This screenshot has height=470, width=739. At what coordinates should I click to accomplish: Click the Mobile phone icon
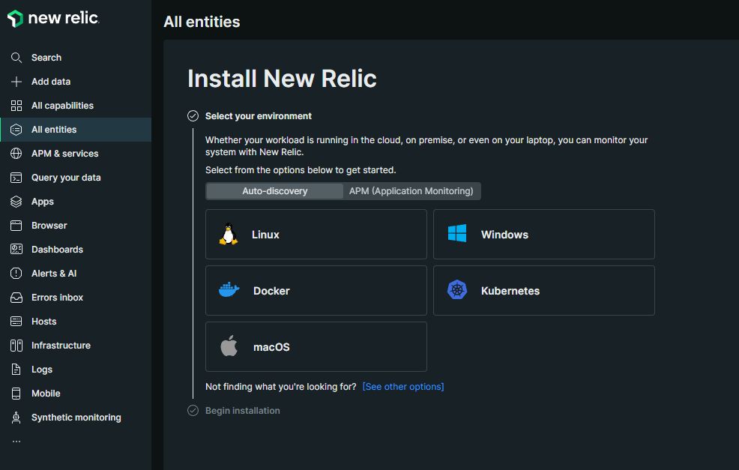[16, 394]
